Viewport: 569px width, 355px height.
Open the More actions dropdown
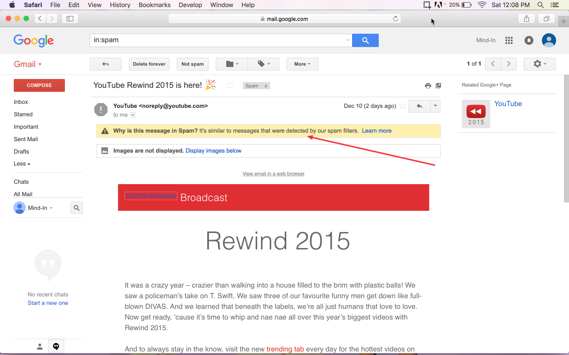click(x=302, y=64)
